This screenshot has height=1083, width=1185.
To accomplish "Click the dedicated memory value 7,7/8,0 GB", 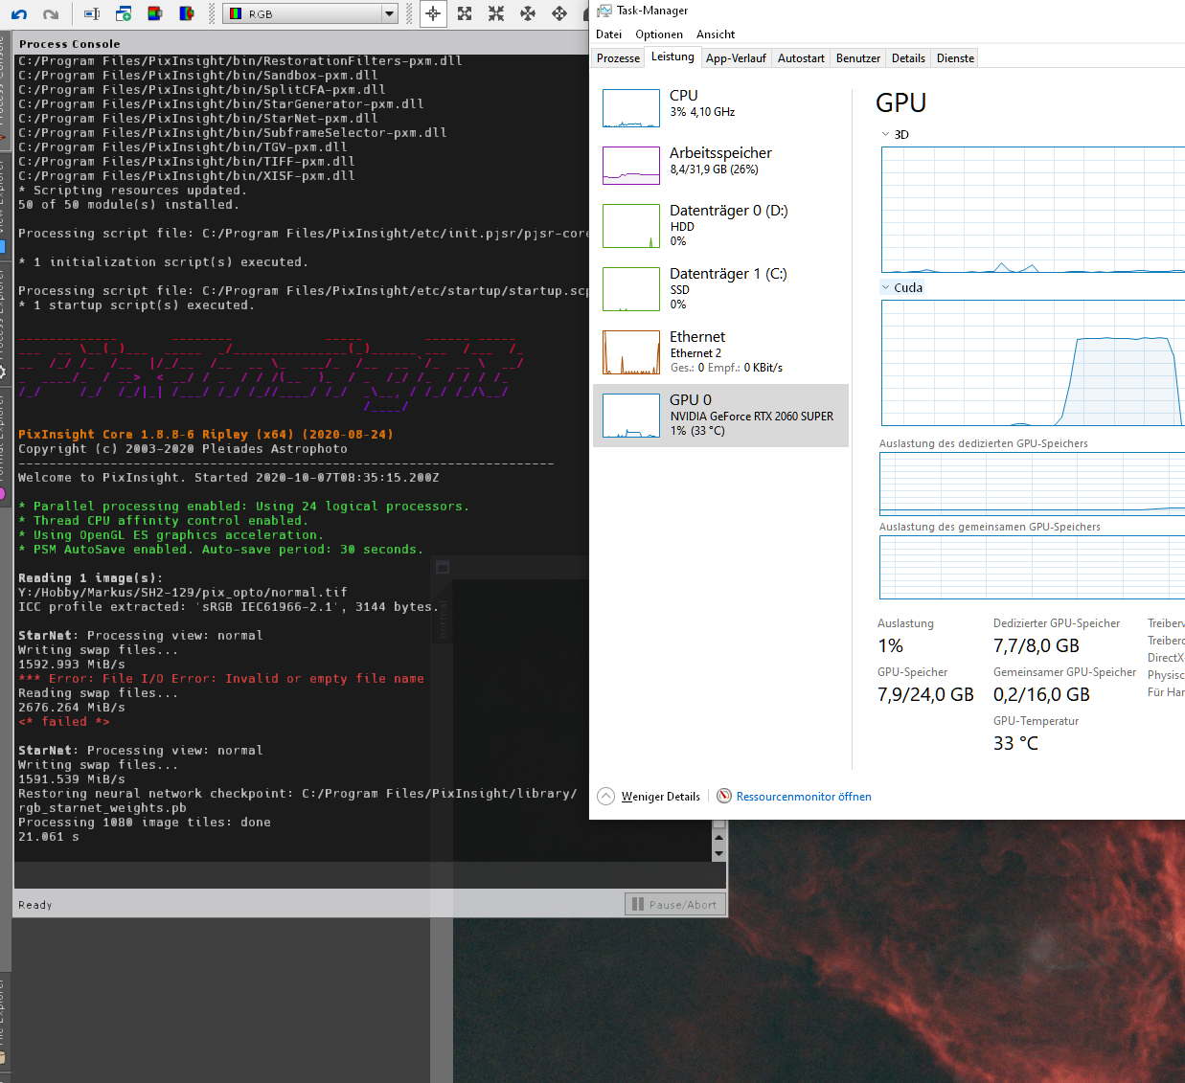I will click(1037, 646).
